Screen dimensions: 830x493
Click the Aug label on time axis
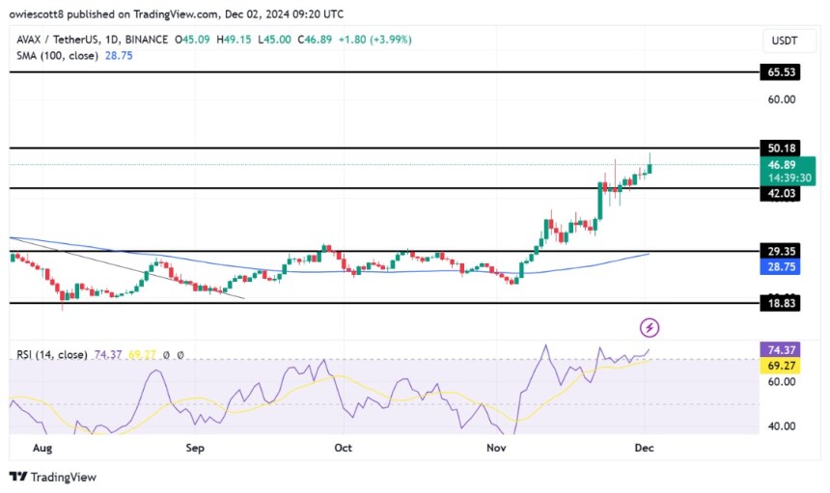point(42,448)
